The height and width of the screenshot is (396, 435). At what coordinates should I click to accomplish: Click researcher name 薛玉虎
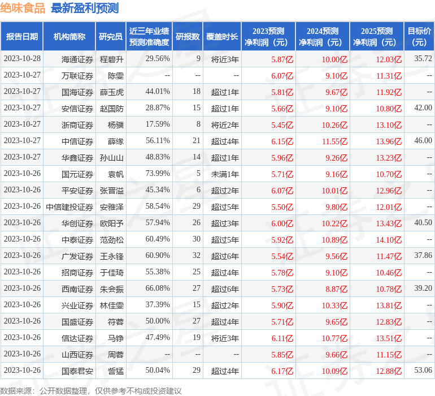tap(111, 92)
